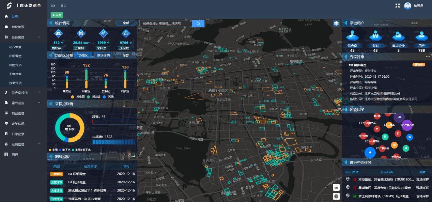Expand the 重点企业 sidebar menu
Viewport: 432px width, 202px height.
pyautogui.click(x=24, y=103)
